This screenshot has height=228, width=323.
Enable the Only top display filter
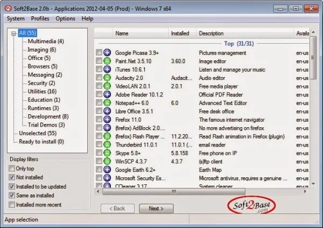pos(12,168)
